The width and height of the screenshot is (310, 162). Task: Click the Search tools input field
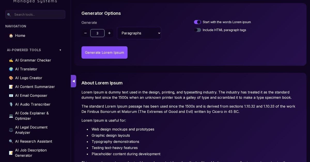(x=35, y=14)
